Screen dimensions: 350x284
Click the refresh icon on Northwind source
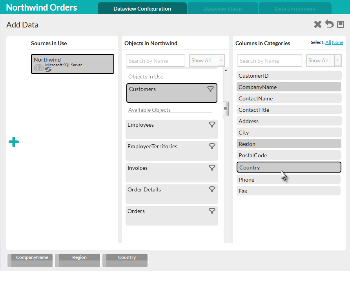click(48, 69)
